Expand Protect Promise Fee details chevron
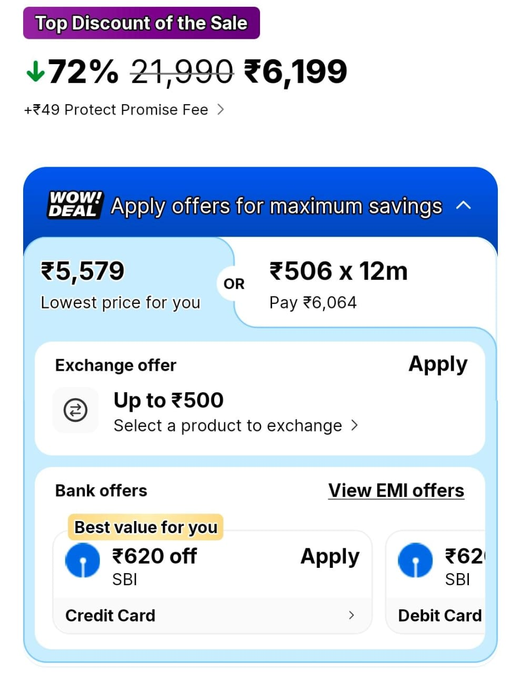The image size is (521, 673). pos(221,109)
